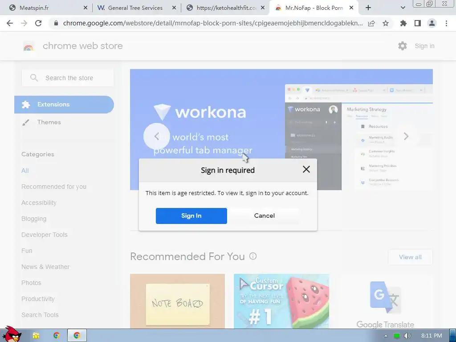Viewport: 456px width, 342px height.
Task: Click the Recommended For You info icon
Action: [x=253, y=256]
